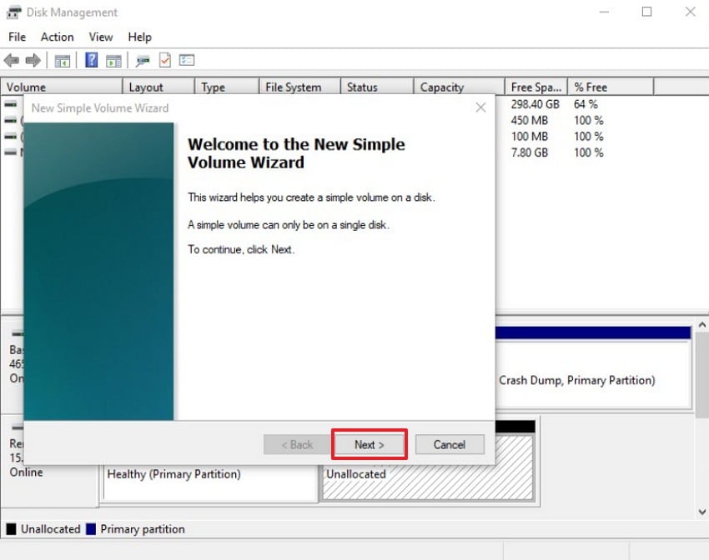This screenshot has width=709, height=560.
Task: Click the greyed-out Back button
Action: (x=297, y=445)
